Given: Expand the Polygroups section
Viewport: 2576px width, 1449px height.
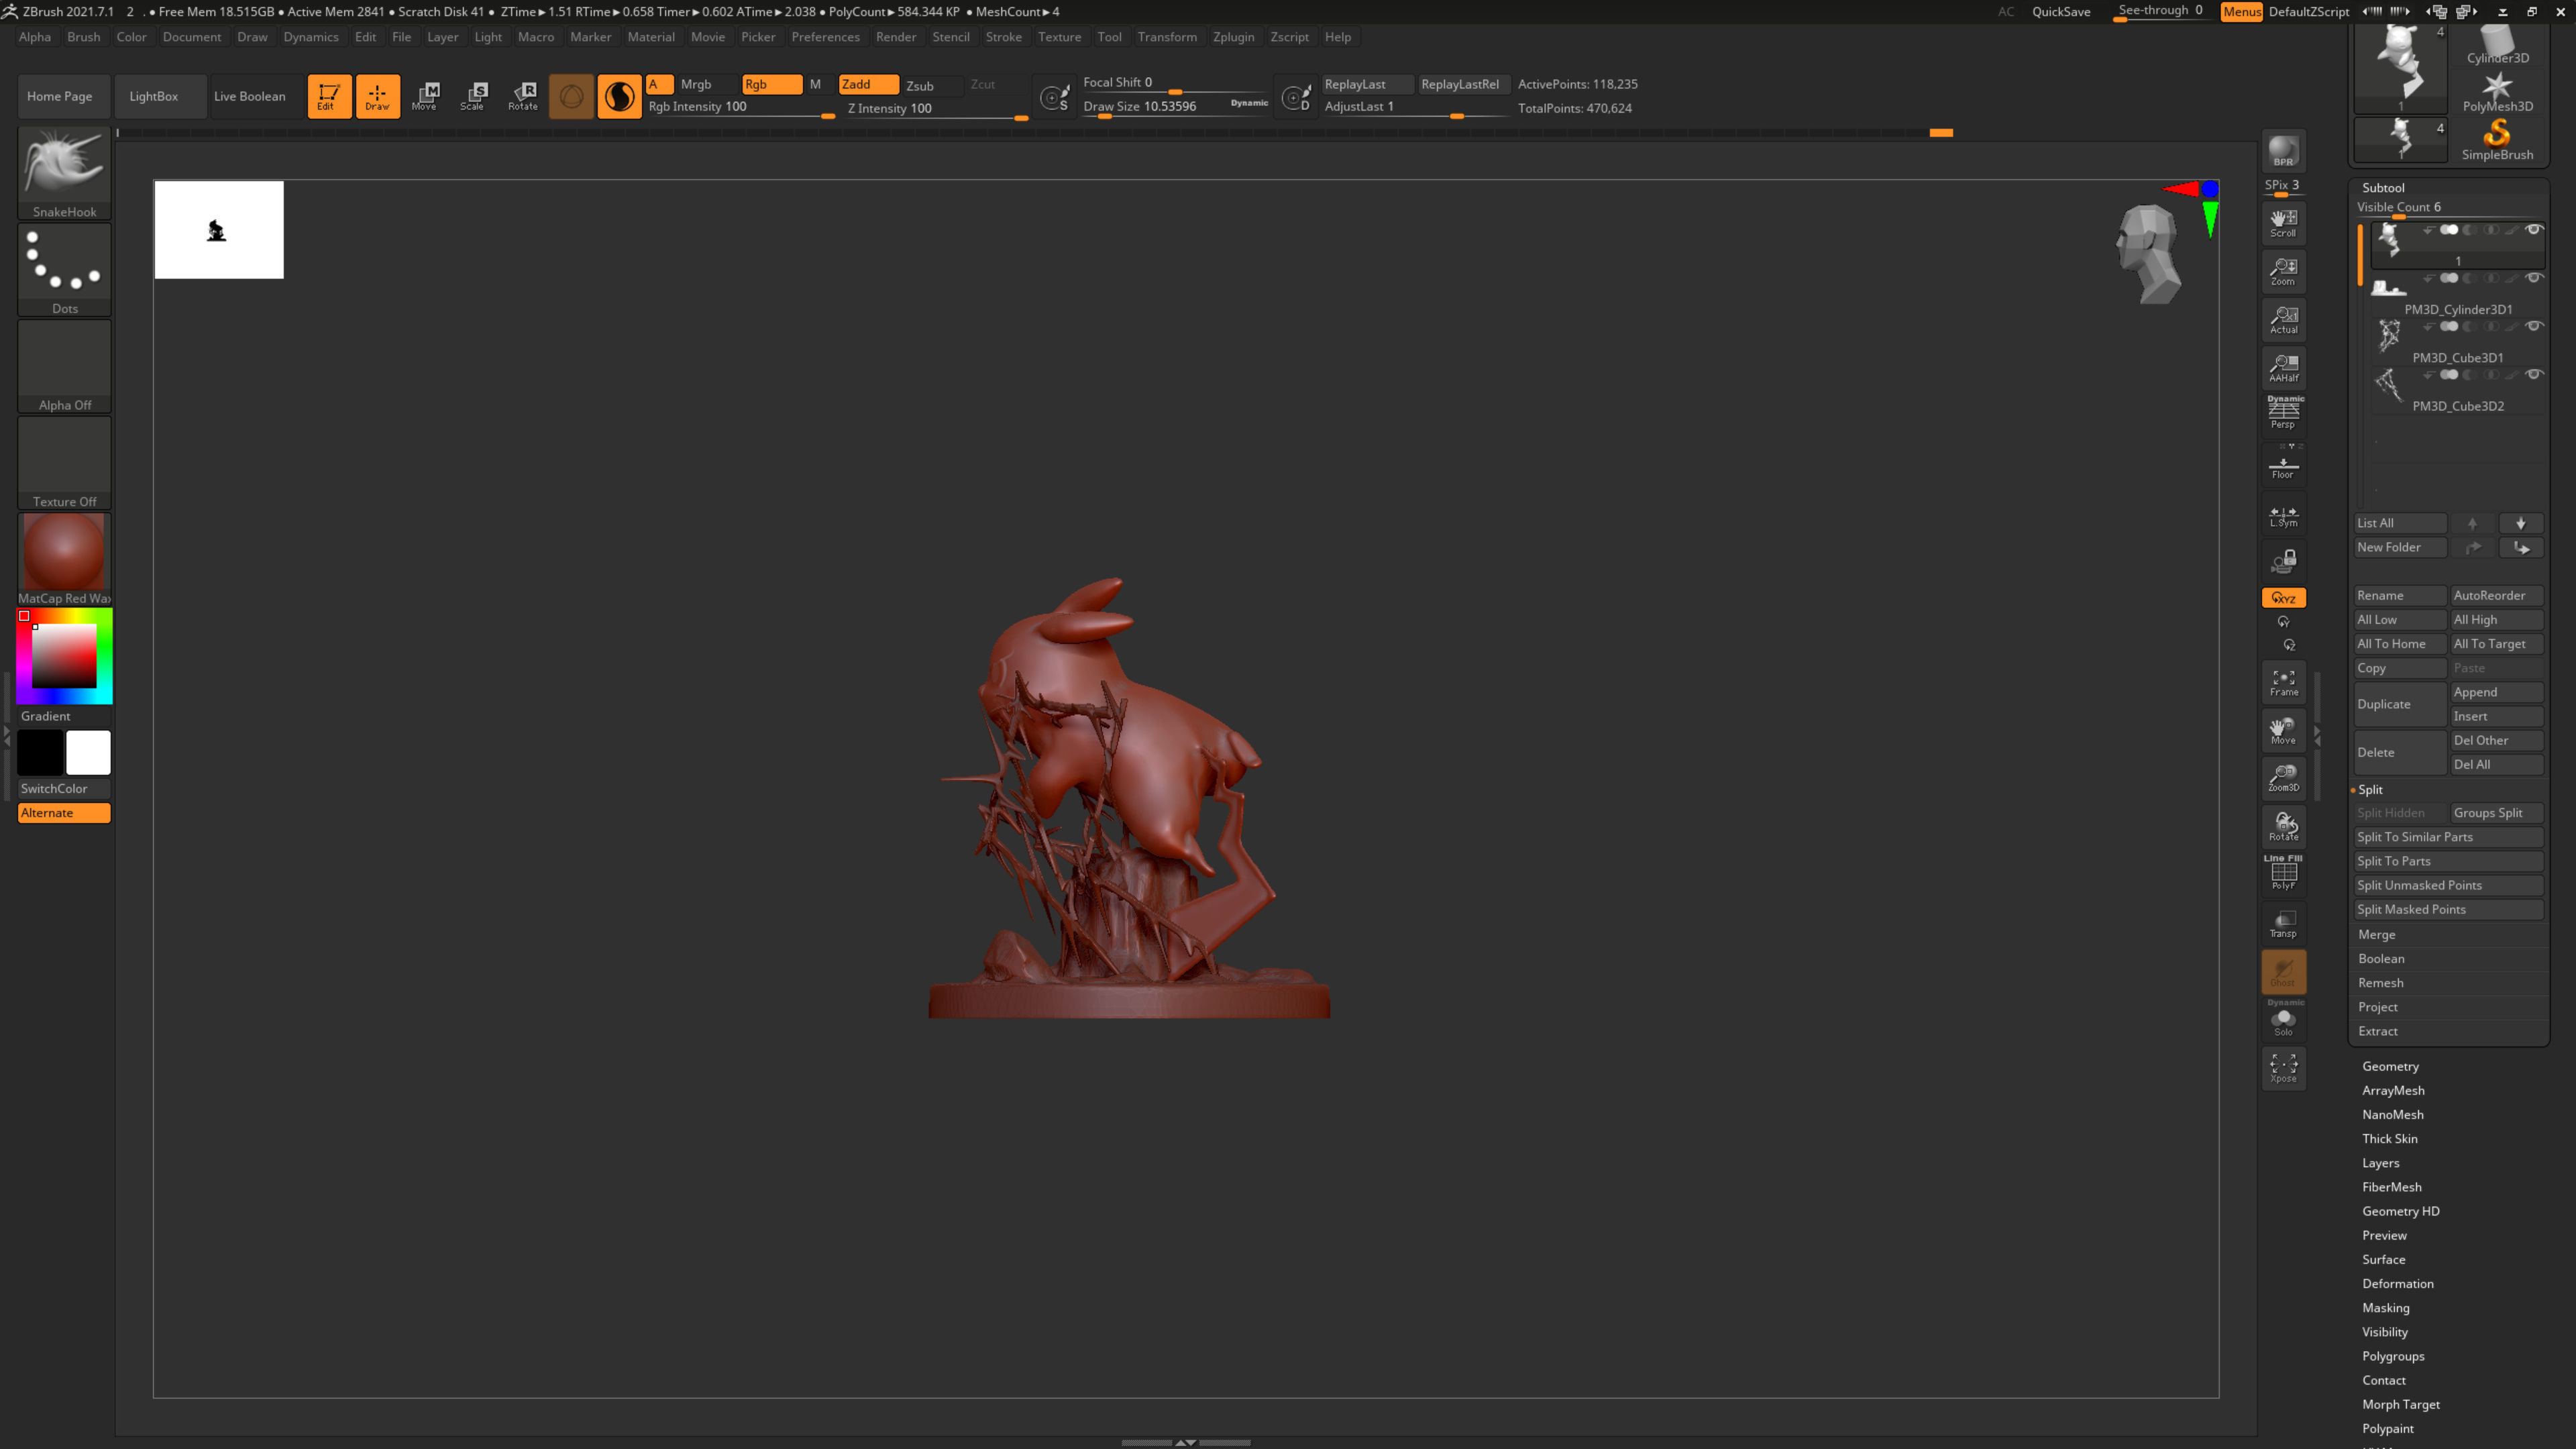Looking at the screenshot, I should click(x=2393, y=1356).
